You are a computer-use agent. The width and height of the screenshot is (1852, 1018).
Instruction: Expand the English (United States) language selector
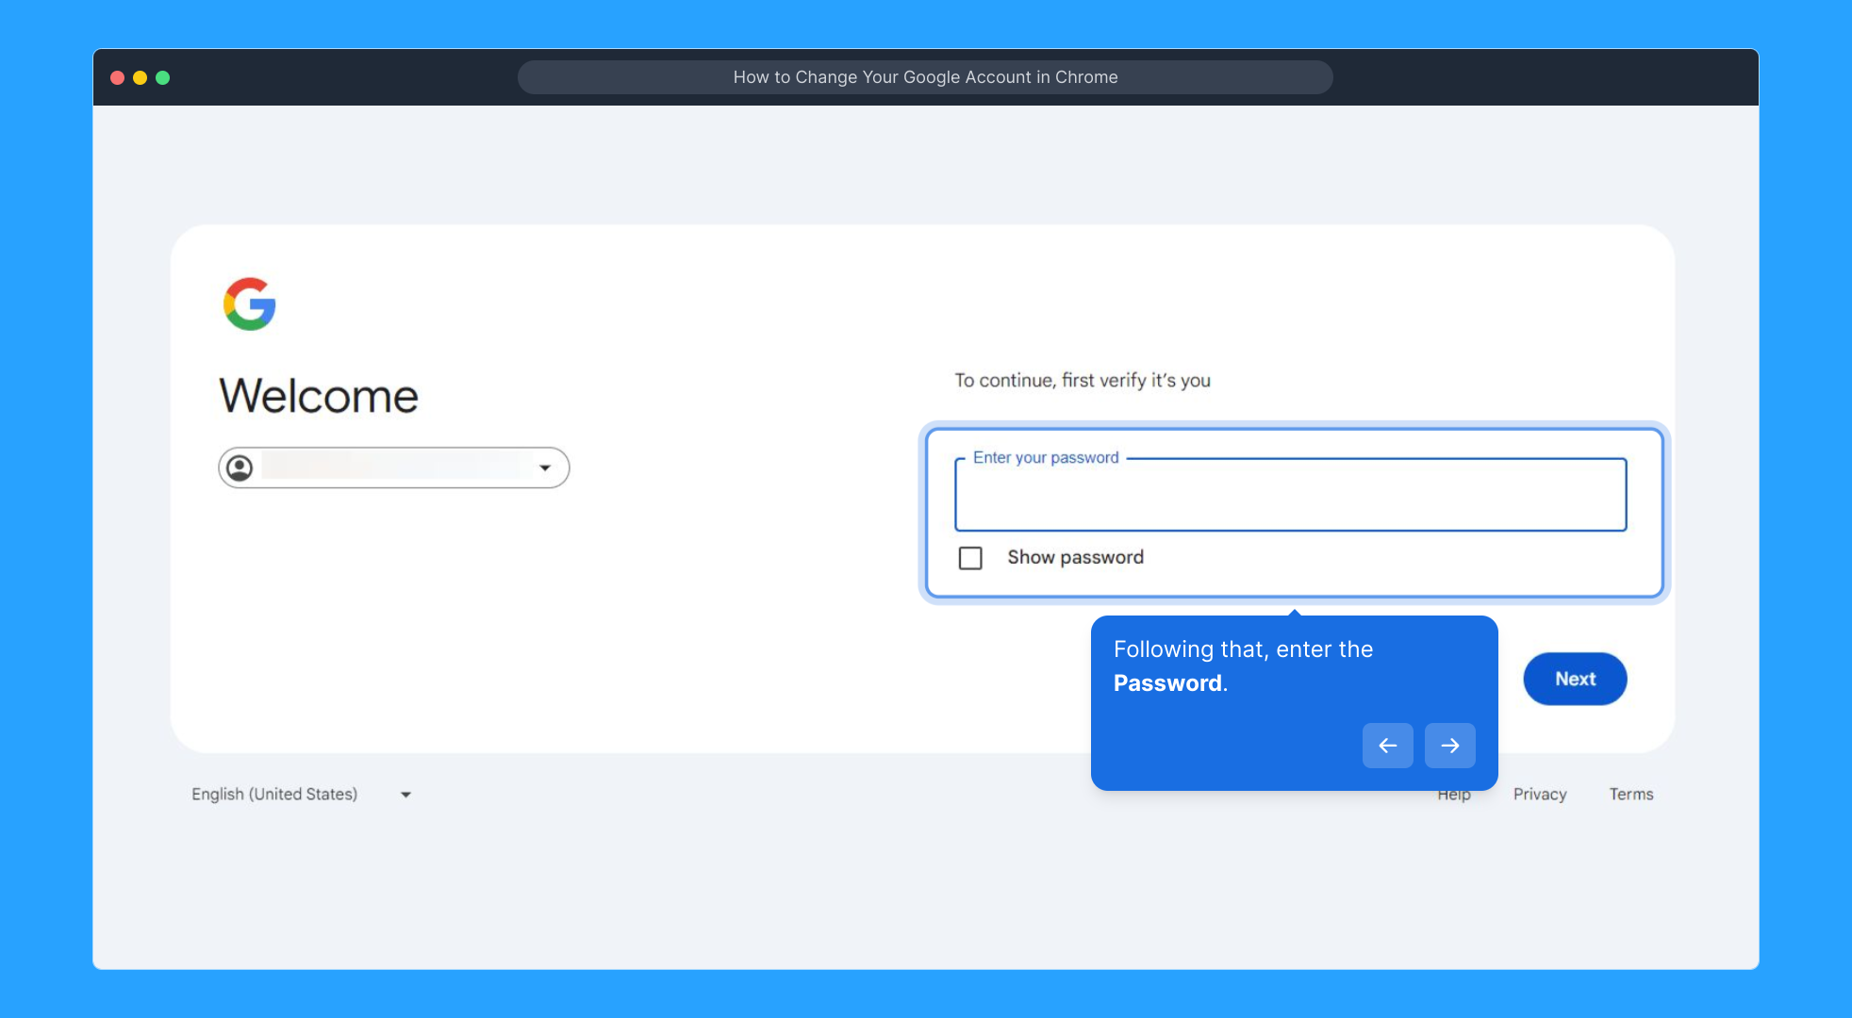(x=274, y=794)
